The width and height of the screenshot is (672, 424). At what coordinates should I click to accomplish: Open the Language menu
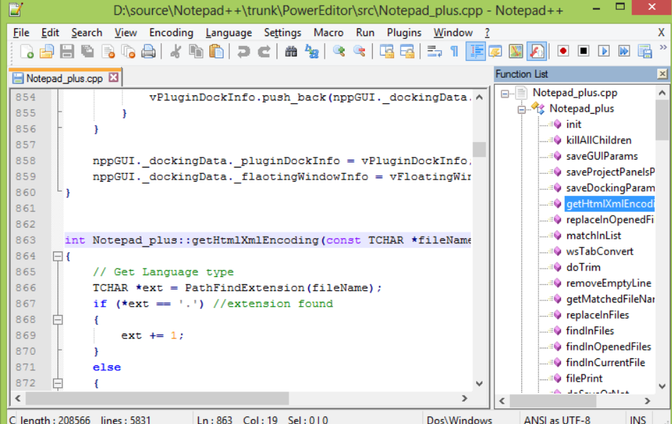(228, 33)
